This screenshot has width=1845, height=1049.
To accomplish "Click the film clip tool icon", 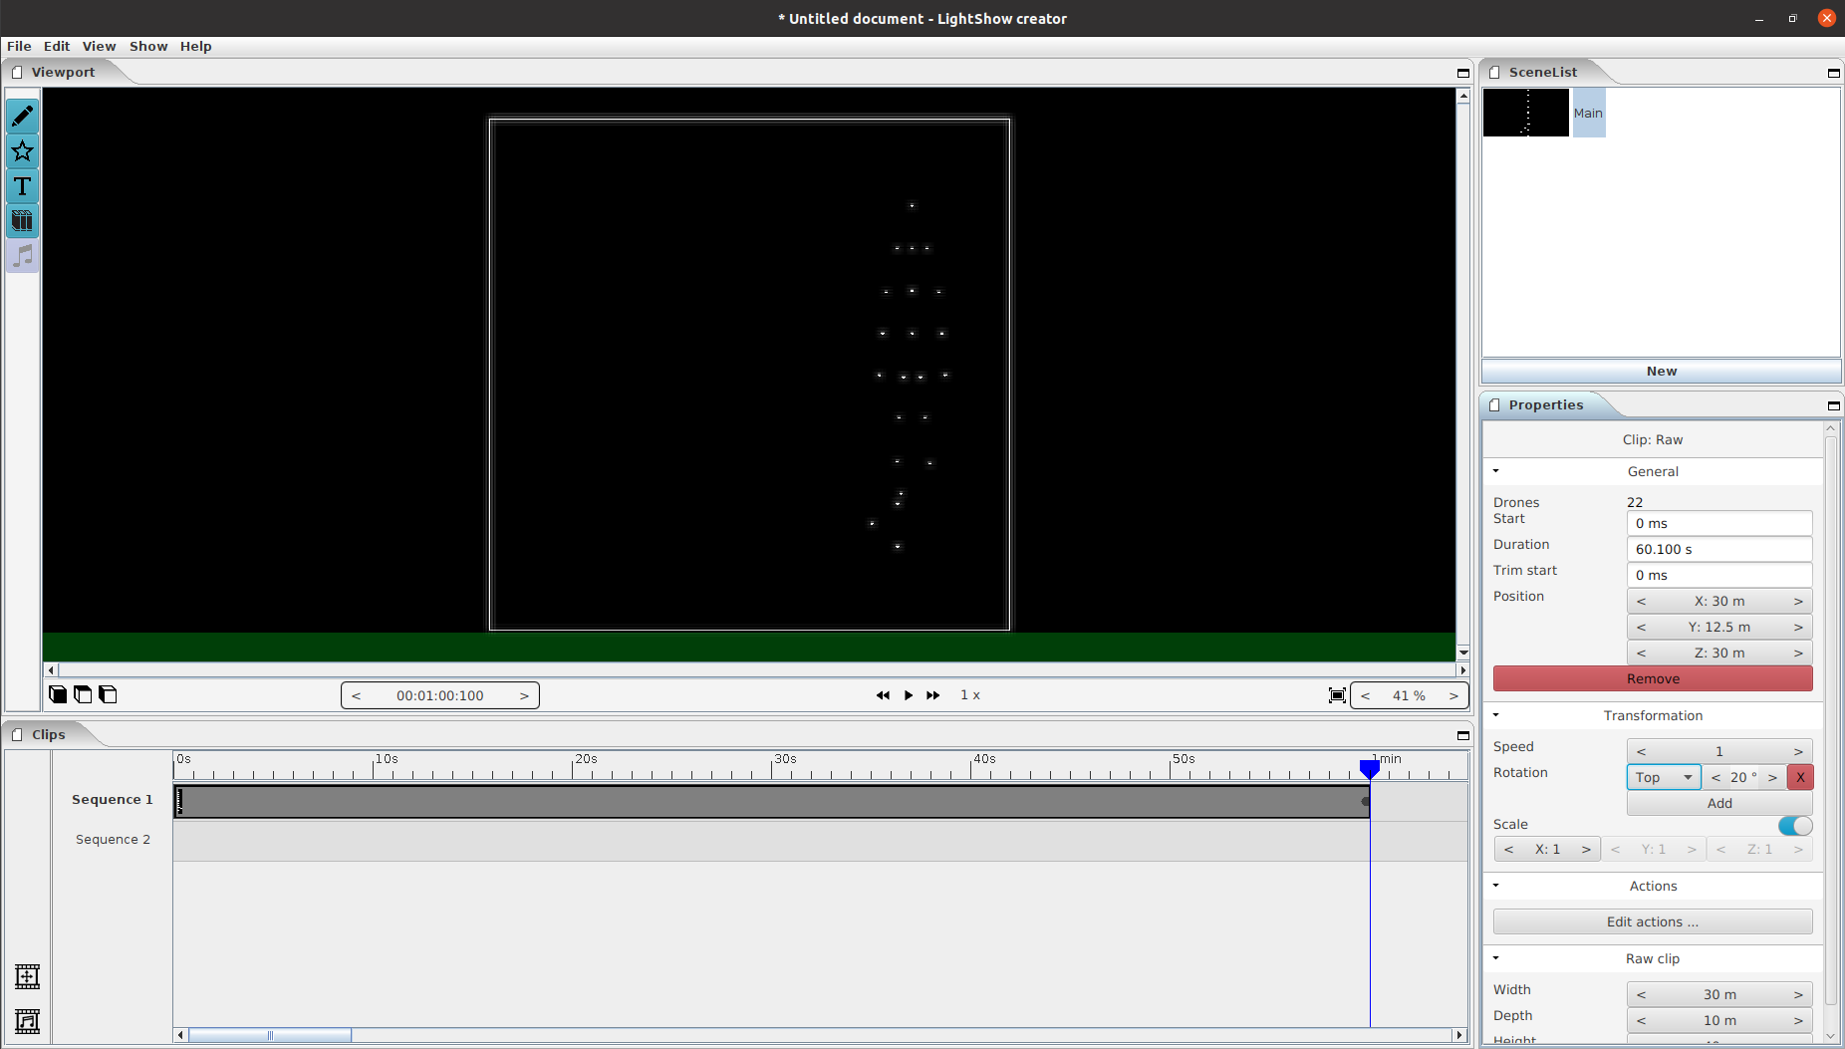I will click(x=22, y=221).
